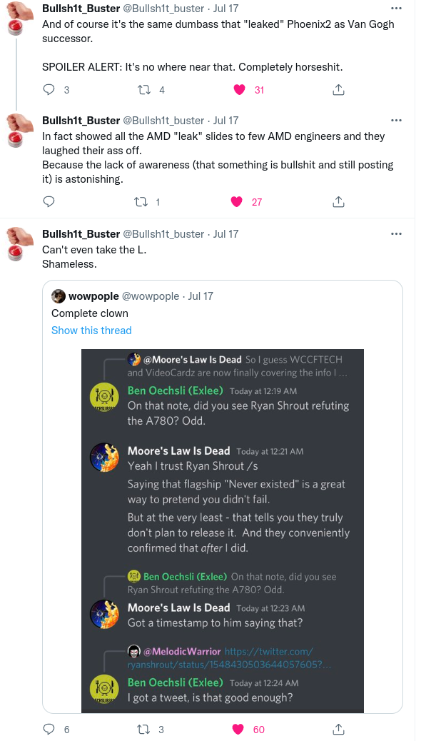Reply to the Phoenix2 leak tweet
The image size is (431, 741).
click(x=49, y=90)
